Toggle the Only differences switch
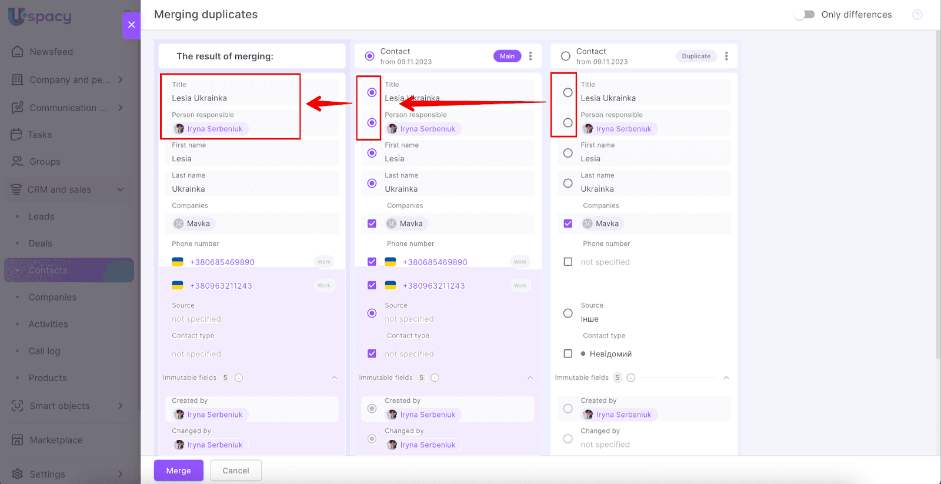Image resolution: width=941 pixels, height=484 pixels. (804, 15)
